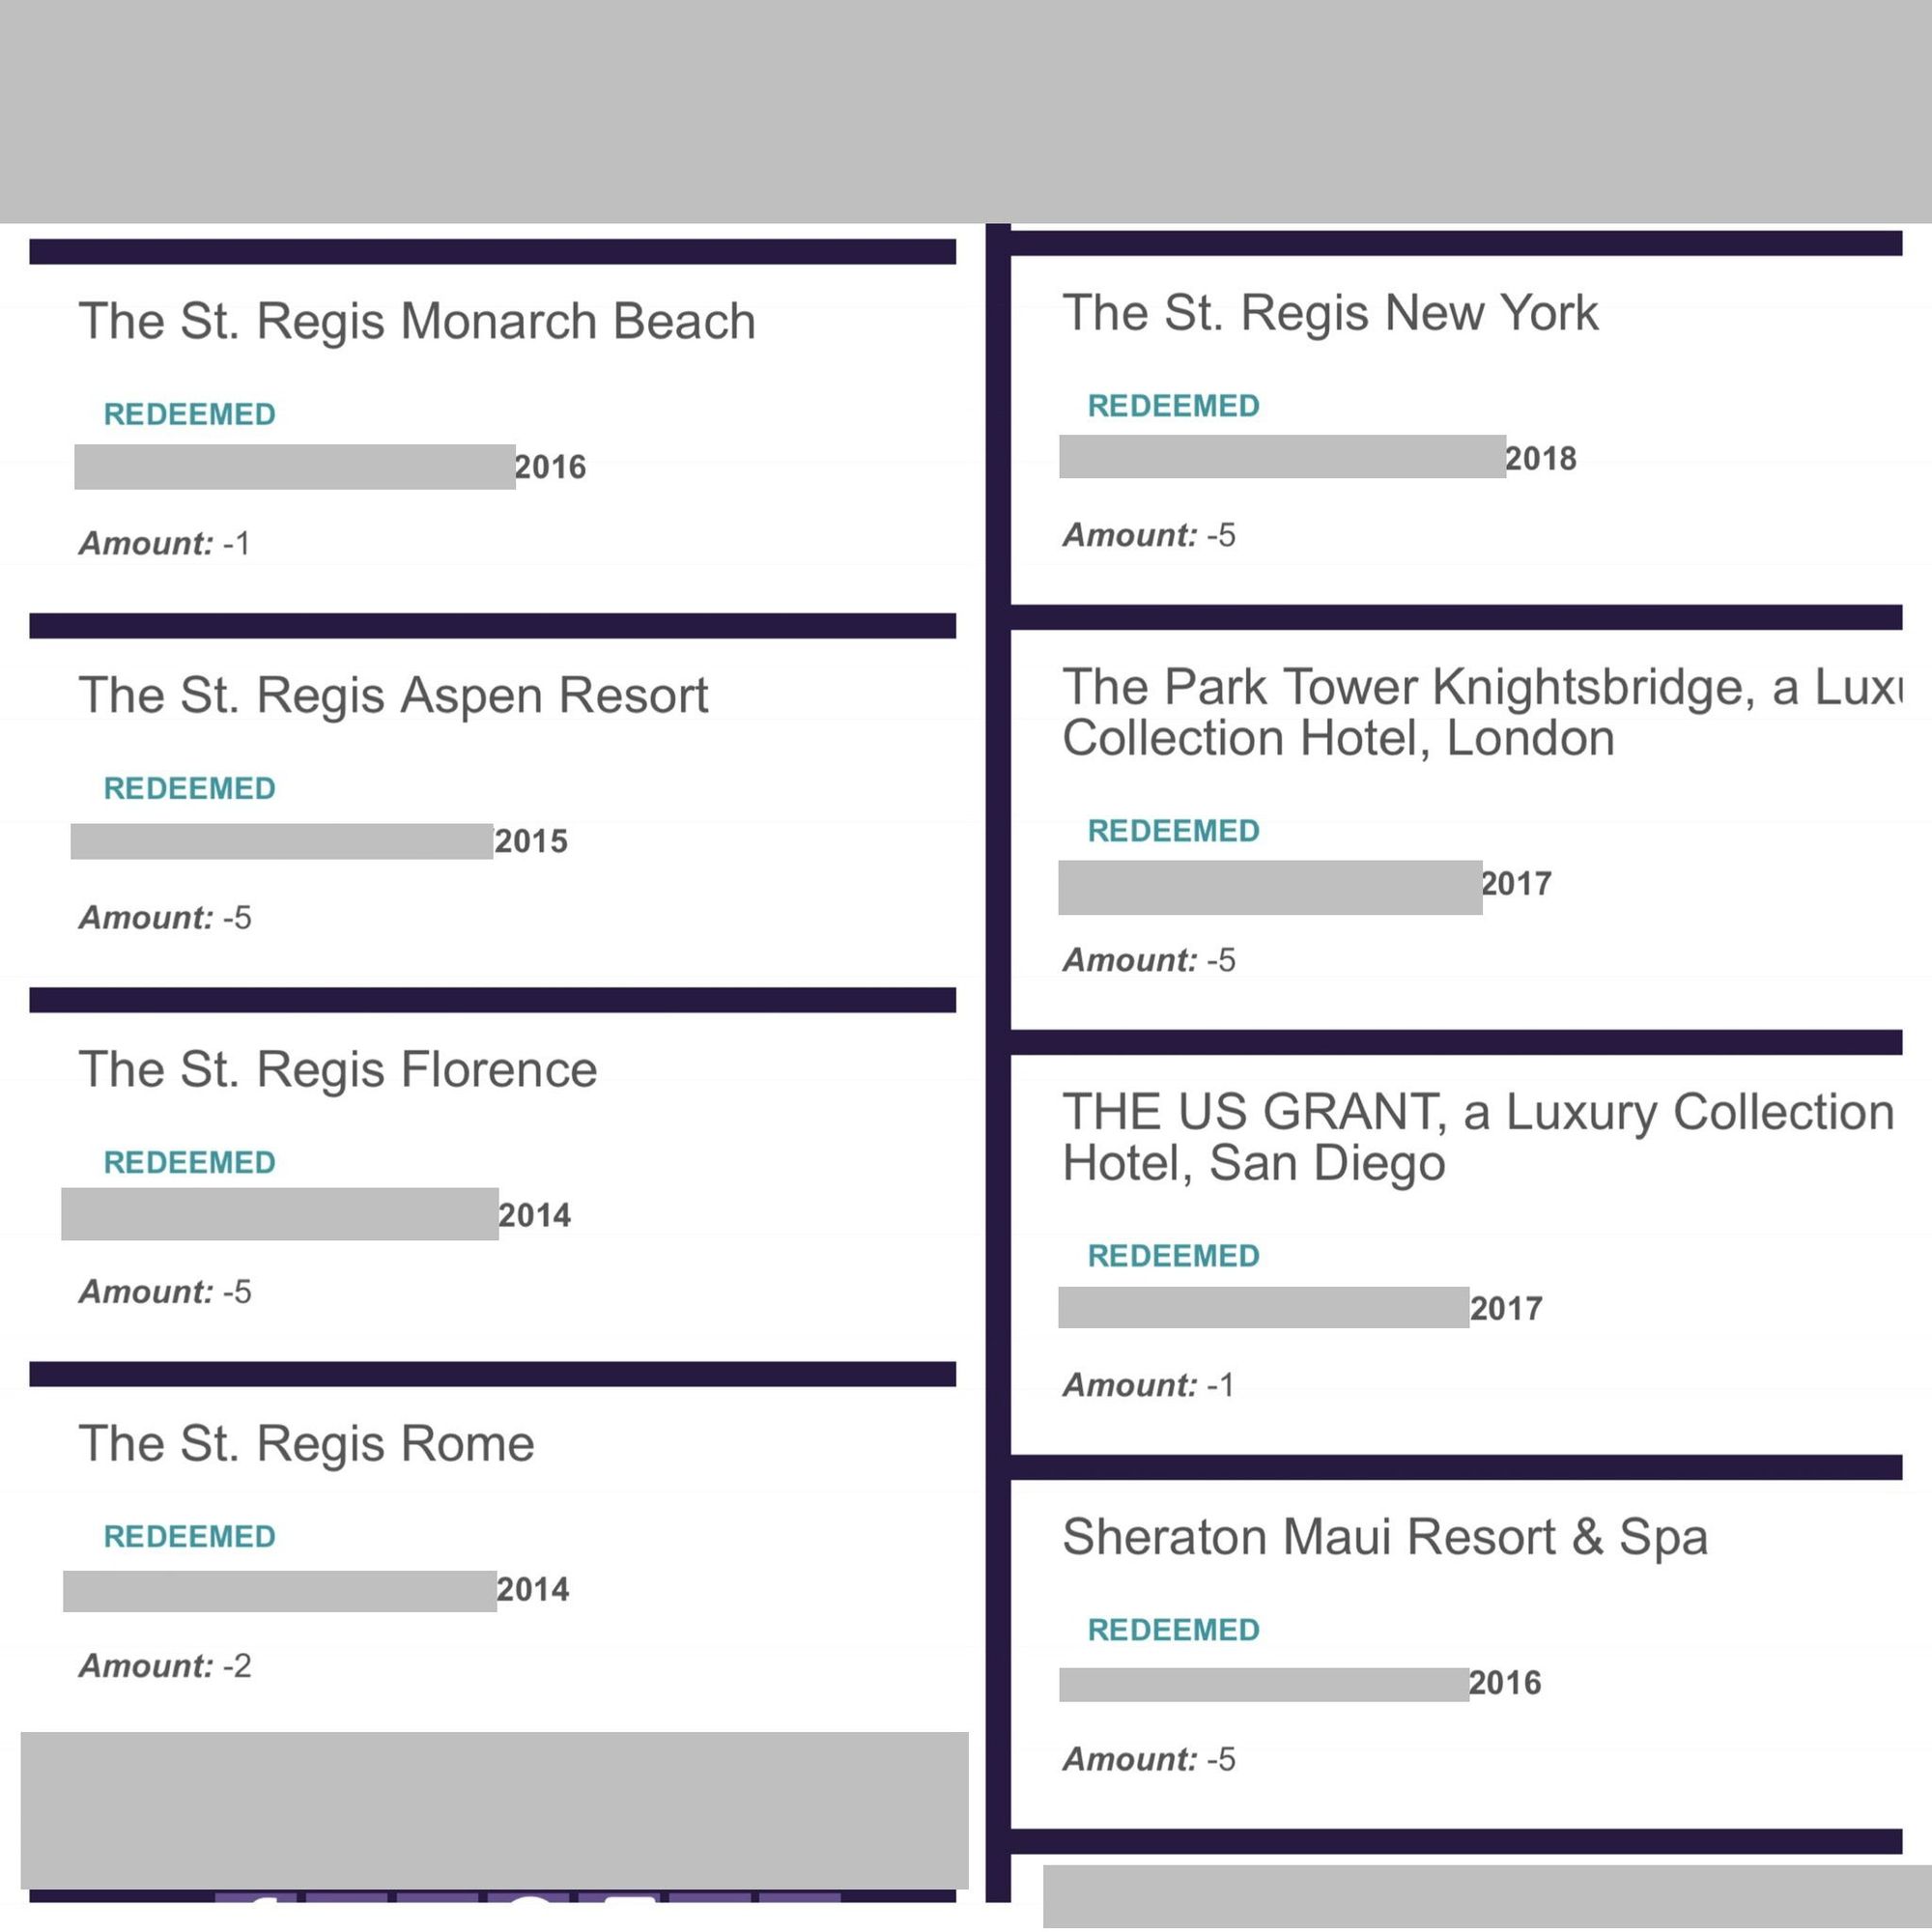
Task: Click the Amount line for St. Regis Rome
Action: click(165, 1666)
